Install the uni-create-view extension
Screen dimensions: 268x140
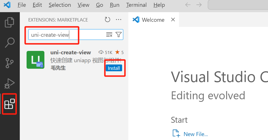pos(114,68)
